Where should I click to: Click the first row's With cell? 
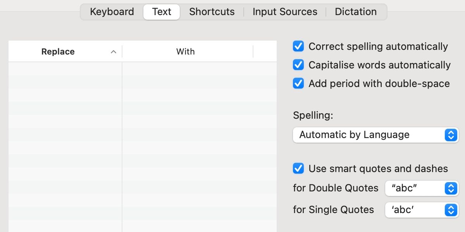199,69
